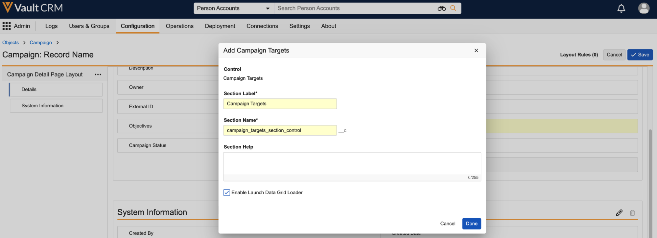Delete System Information section via trash icon
This screenshot has width=657, height=238.
632,213
